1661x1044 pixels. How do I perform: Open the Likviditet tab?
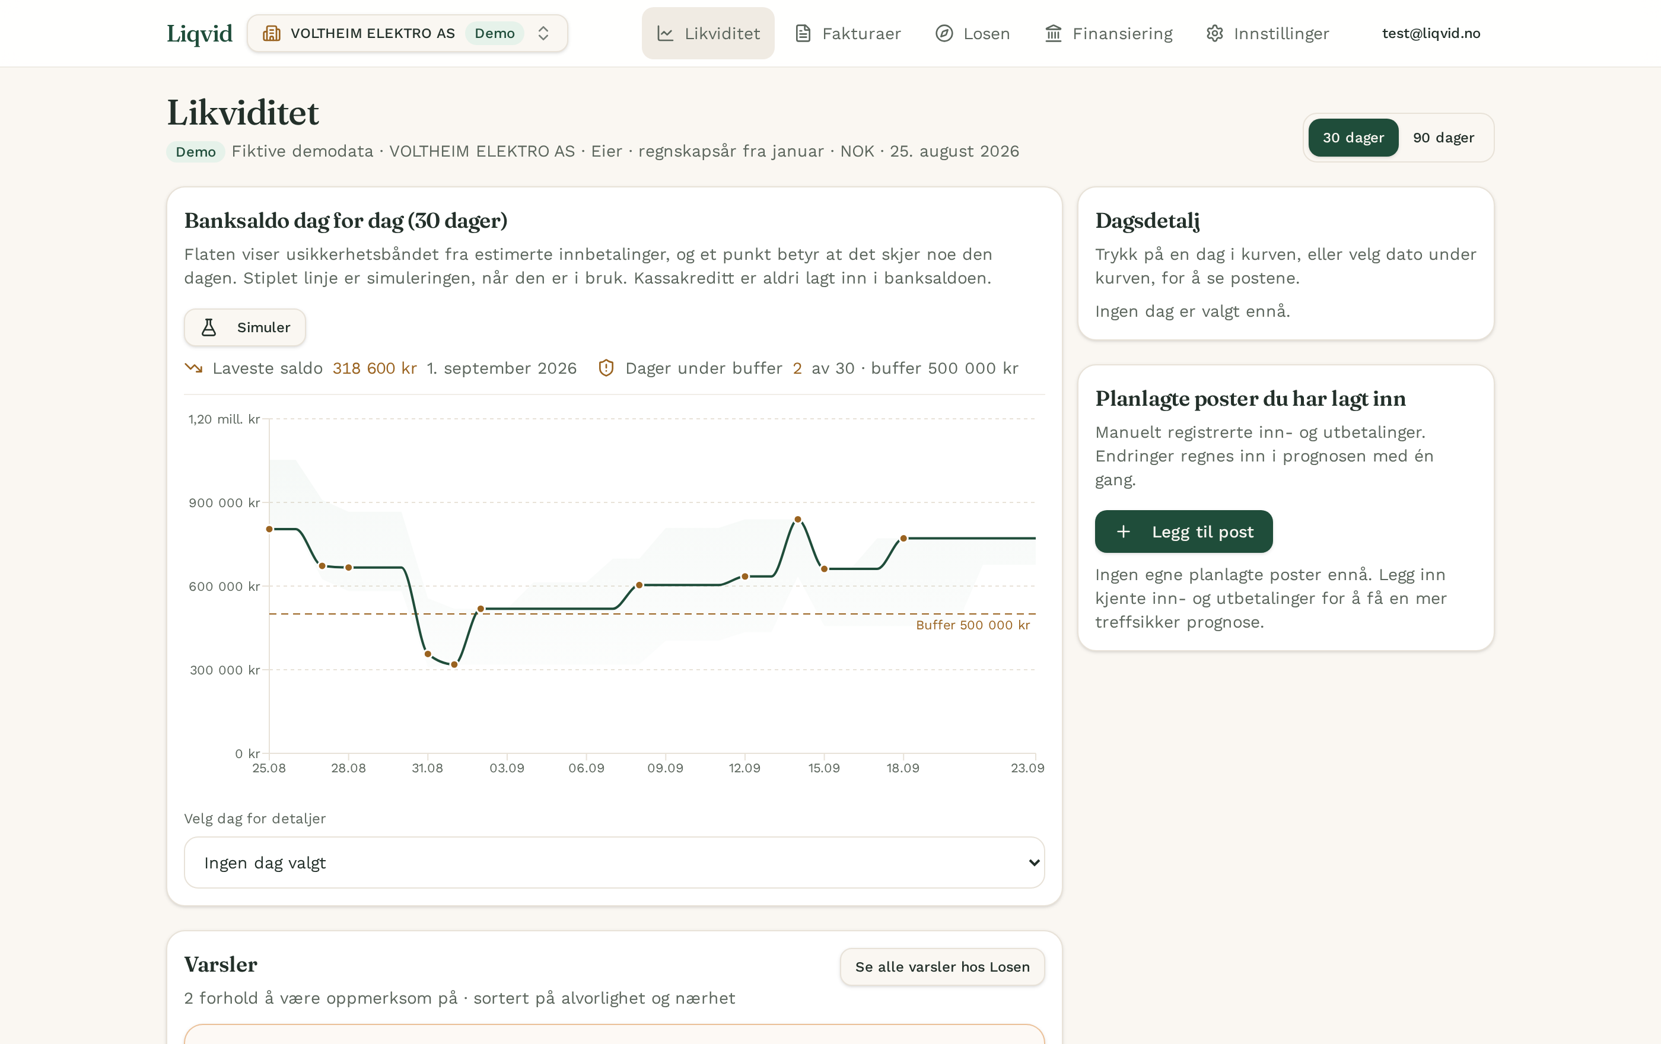(x=708, y=33)
